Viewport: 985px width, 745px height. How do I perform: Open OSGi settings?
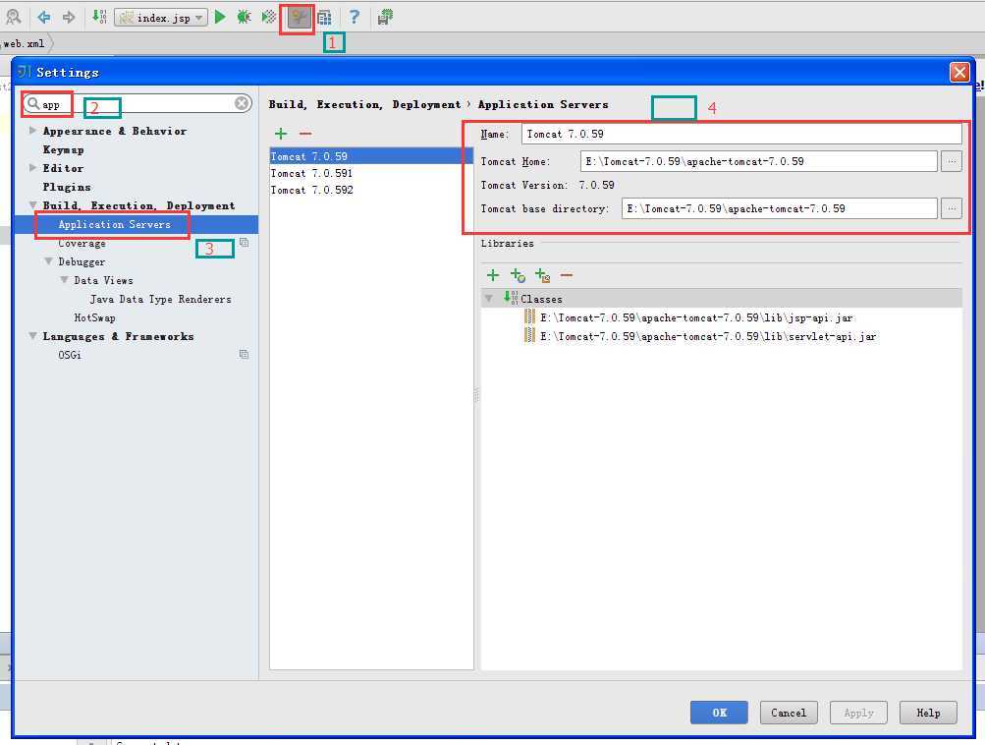(x=70, y=355)
